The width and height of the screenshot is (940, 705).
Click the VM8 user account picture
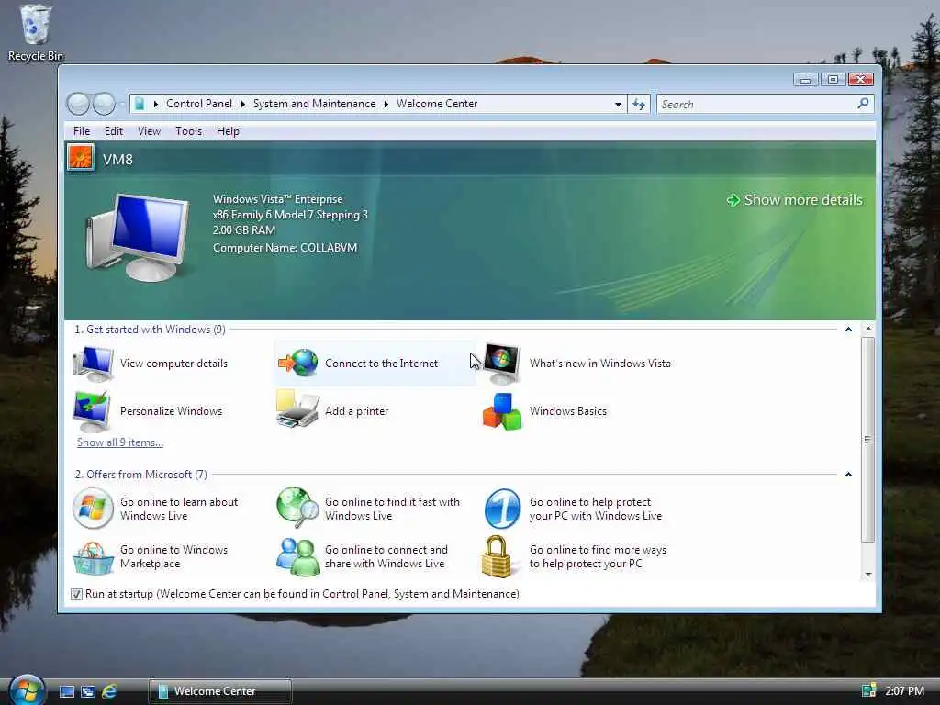pos(81,158)
